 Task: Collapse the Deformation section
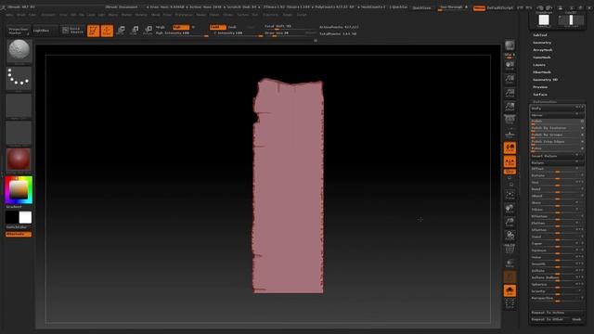[x=545, y=102]
